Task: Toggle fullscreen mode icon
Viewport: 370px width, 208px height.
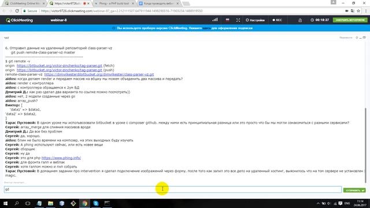Action: click(238, 20)
